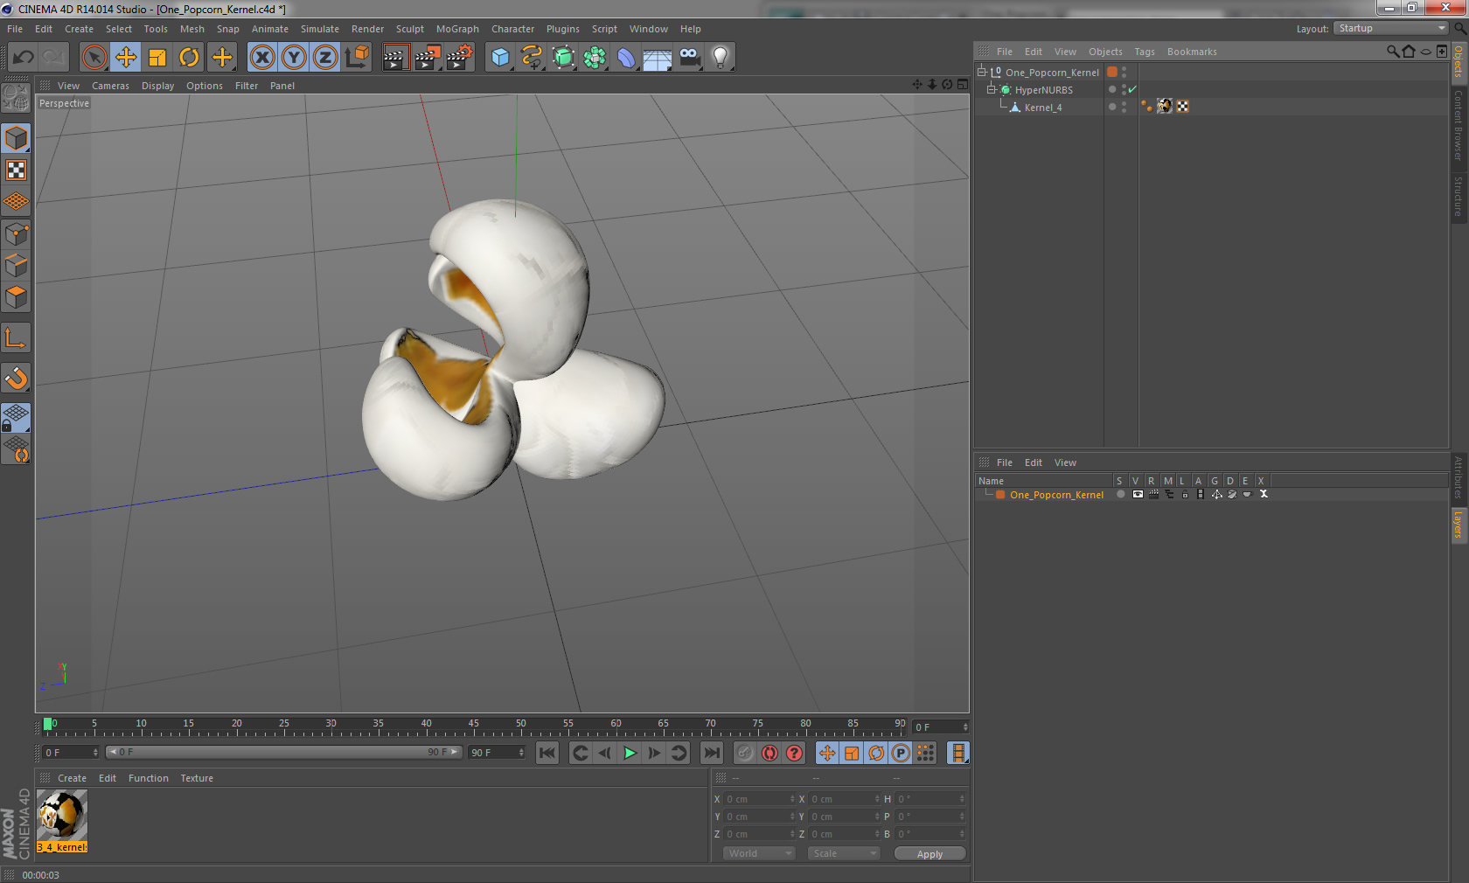Click Kernel_4 material texture tag

click(x=1165, y=106)
